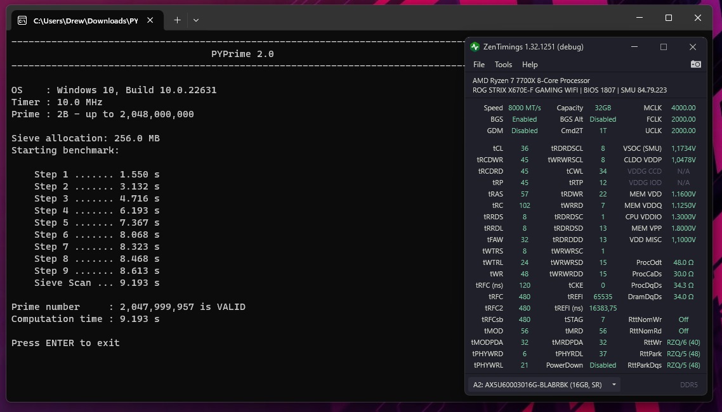The width and height of the screenshot is (722, 412).
Task: Click the tRFC (ns) value 120
Action: coord(525,285)
